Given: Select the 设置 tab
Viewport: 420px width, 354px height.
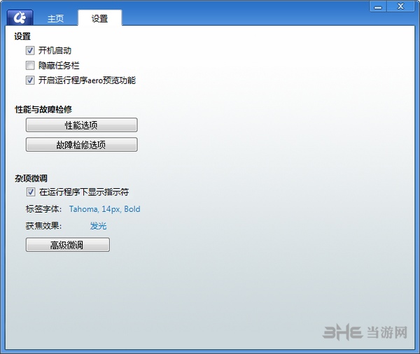Looking at the screenshot, I should [x=99, y=18].
